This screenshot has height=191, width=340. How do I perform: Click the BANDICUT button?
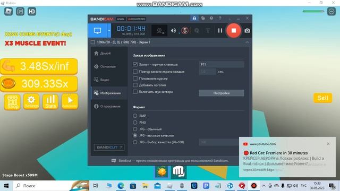click(109, 147)
